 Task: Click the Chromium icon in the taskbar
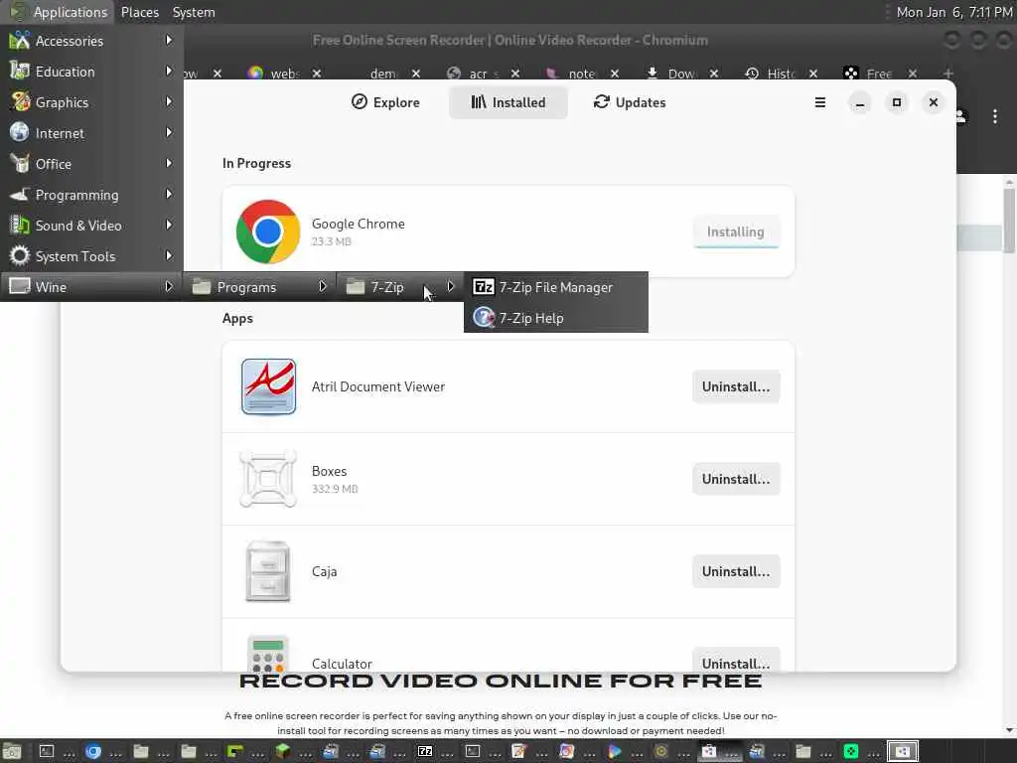tap(93, 751)
